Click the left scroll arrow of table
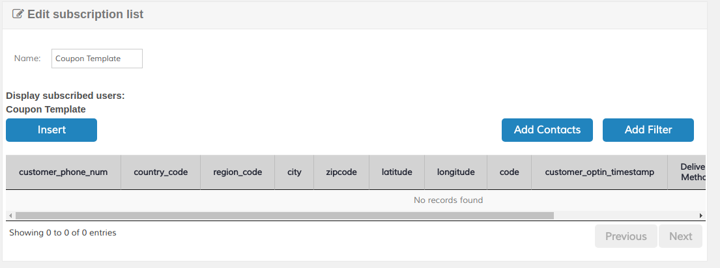Viewport: 720px width, 268px height. [10, 215]
